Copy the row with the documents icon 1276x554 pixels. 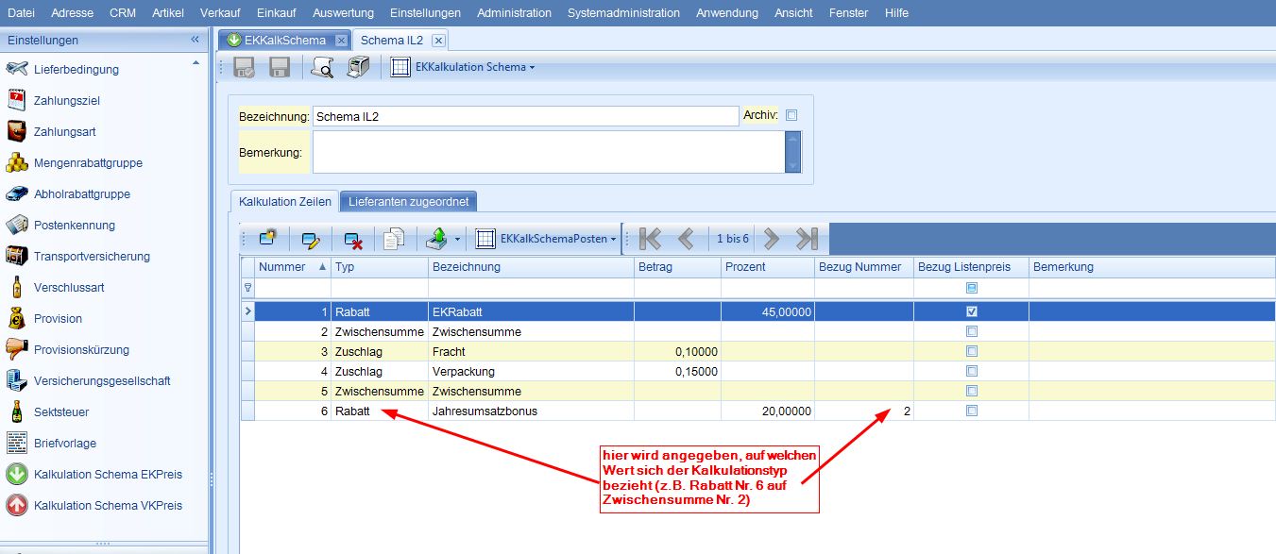pos(395,239)
